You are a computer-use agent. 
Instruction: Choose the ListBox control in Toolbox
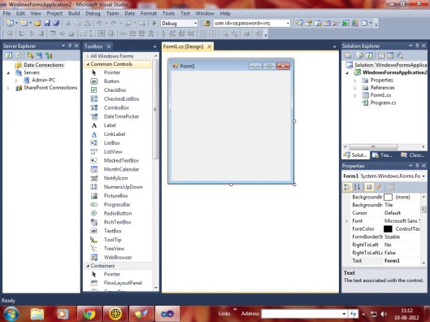click(x=111, y=142)
